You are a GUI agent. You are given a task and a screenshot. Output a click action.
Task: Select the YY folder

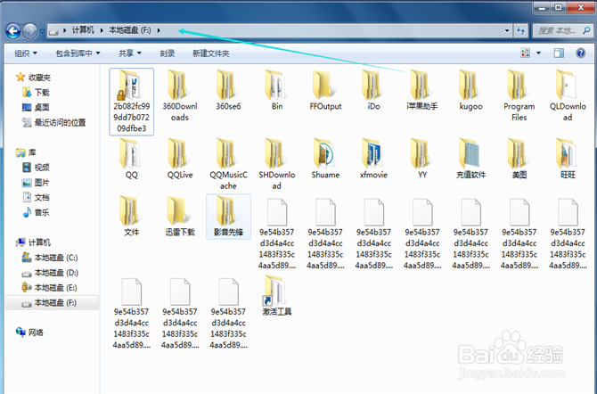click(422, 159)
